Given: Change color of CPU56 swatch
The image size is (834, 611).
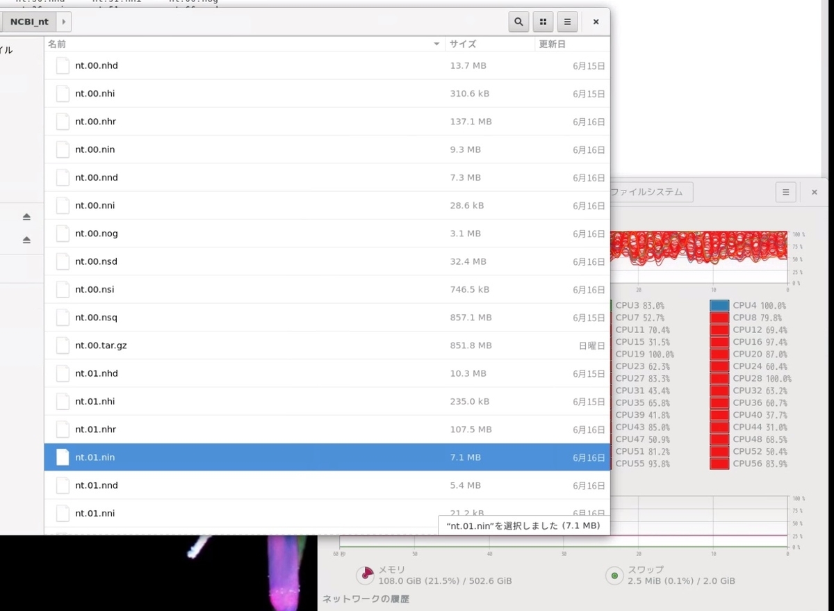Looking at the screenshot, I should [719, 464].
